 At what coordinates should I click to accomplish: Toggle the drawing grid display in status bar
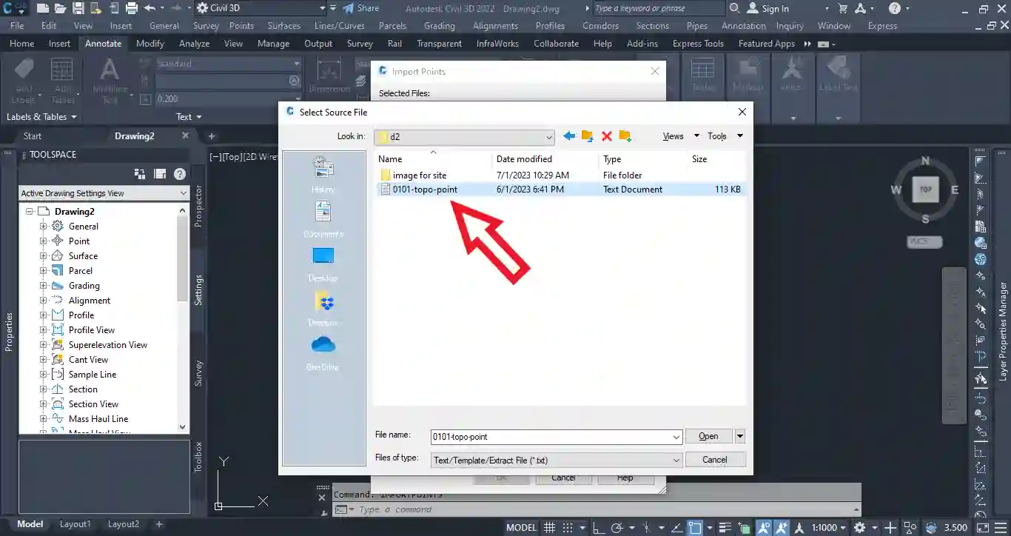(550, 528)
